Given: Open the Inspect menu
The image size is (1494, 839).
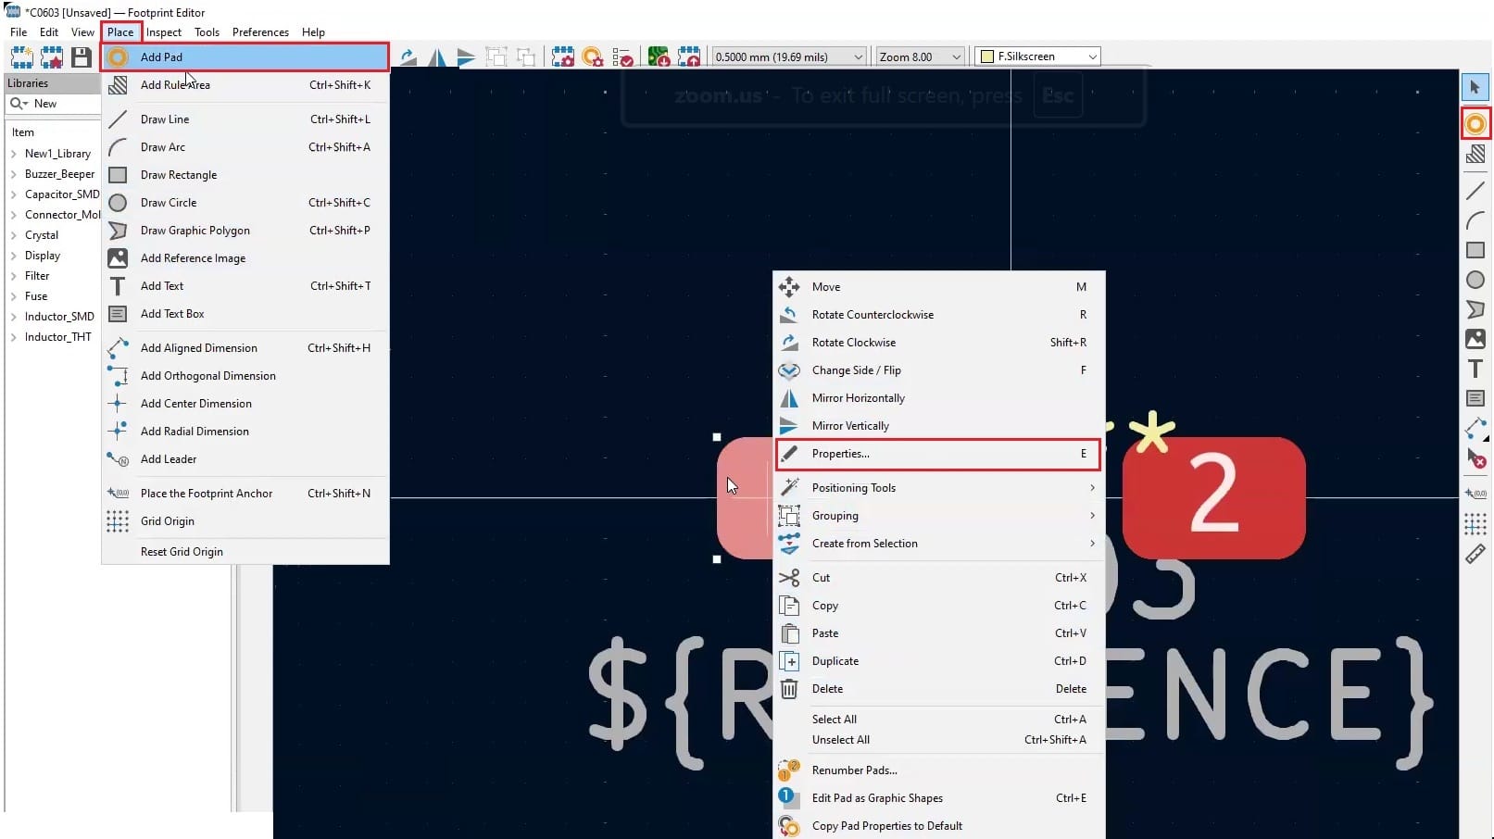Looking at the screenshot, I should click(164, 32).
